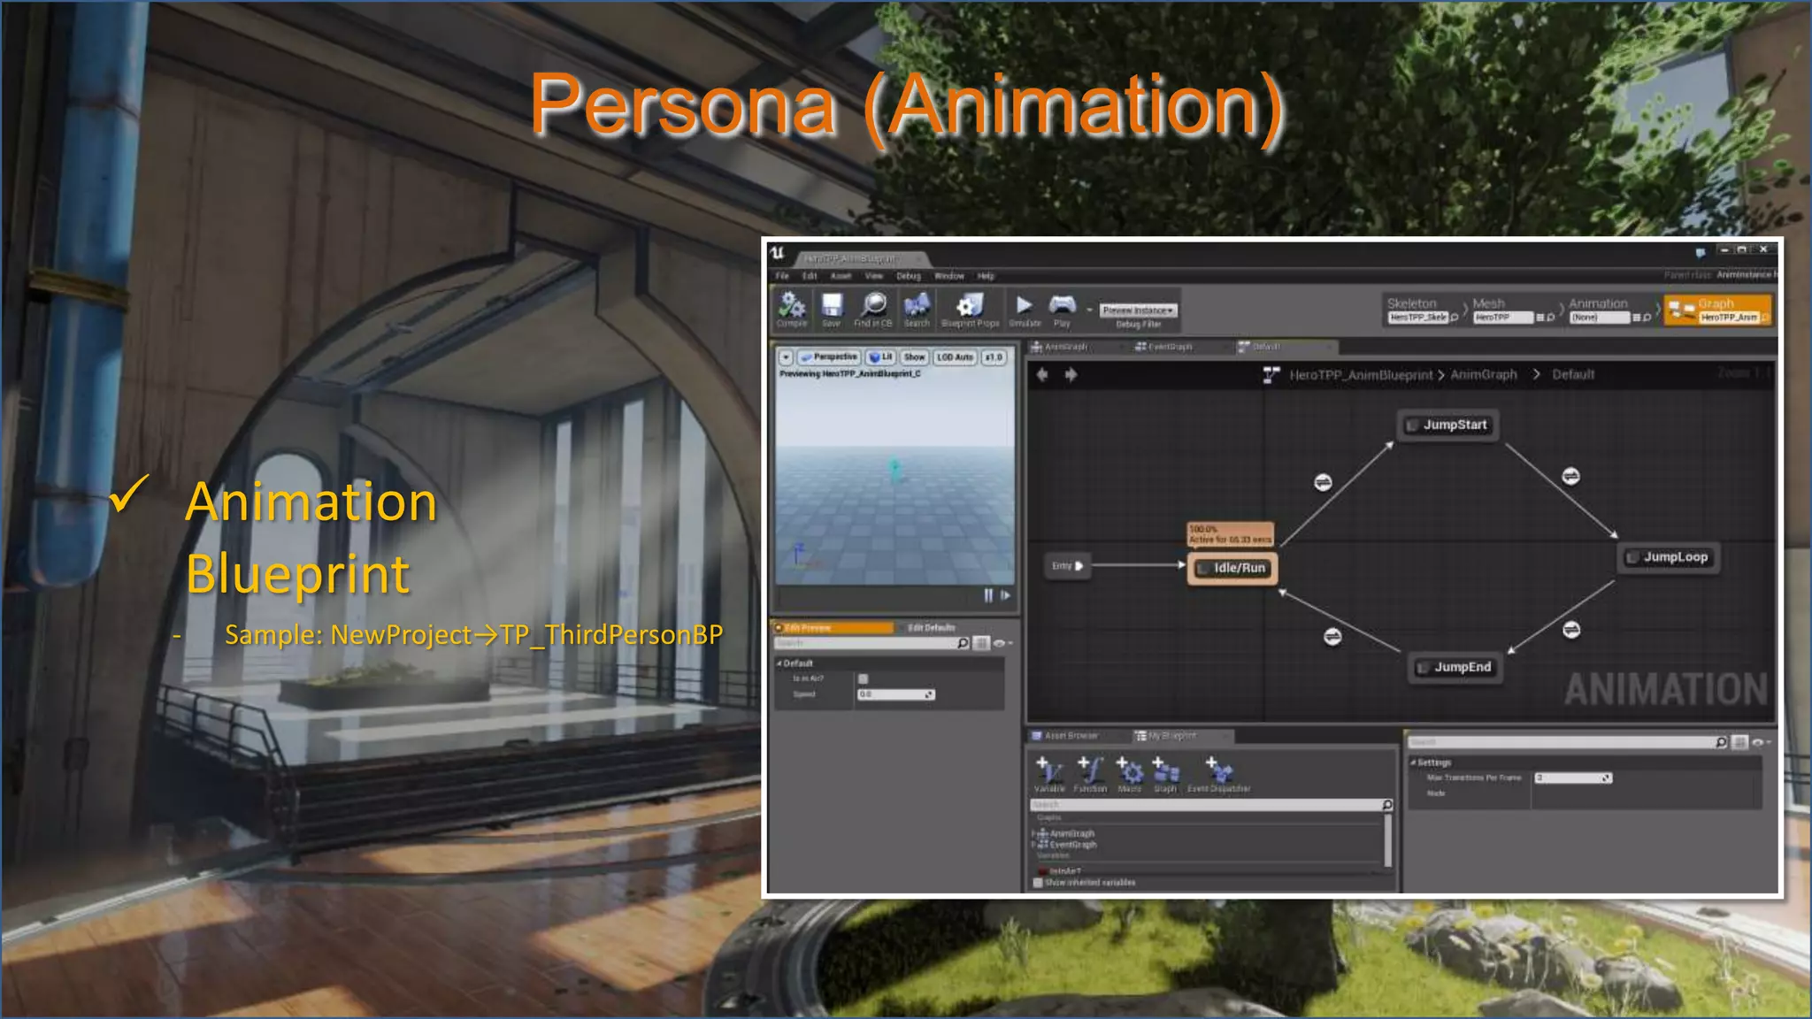Click transition icon from JumpStart to JumpLoop
Image resolution: width=1812 pixels, height=1019 pixels.
[1570, 476]
